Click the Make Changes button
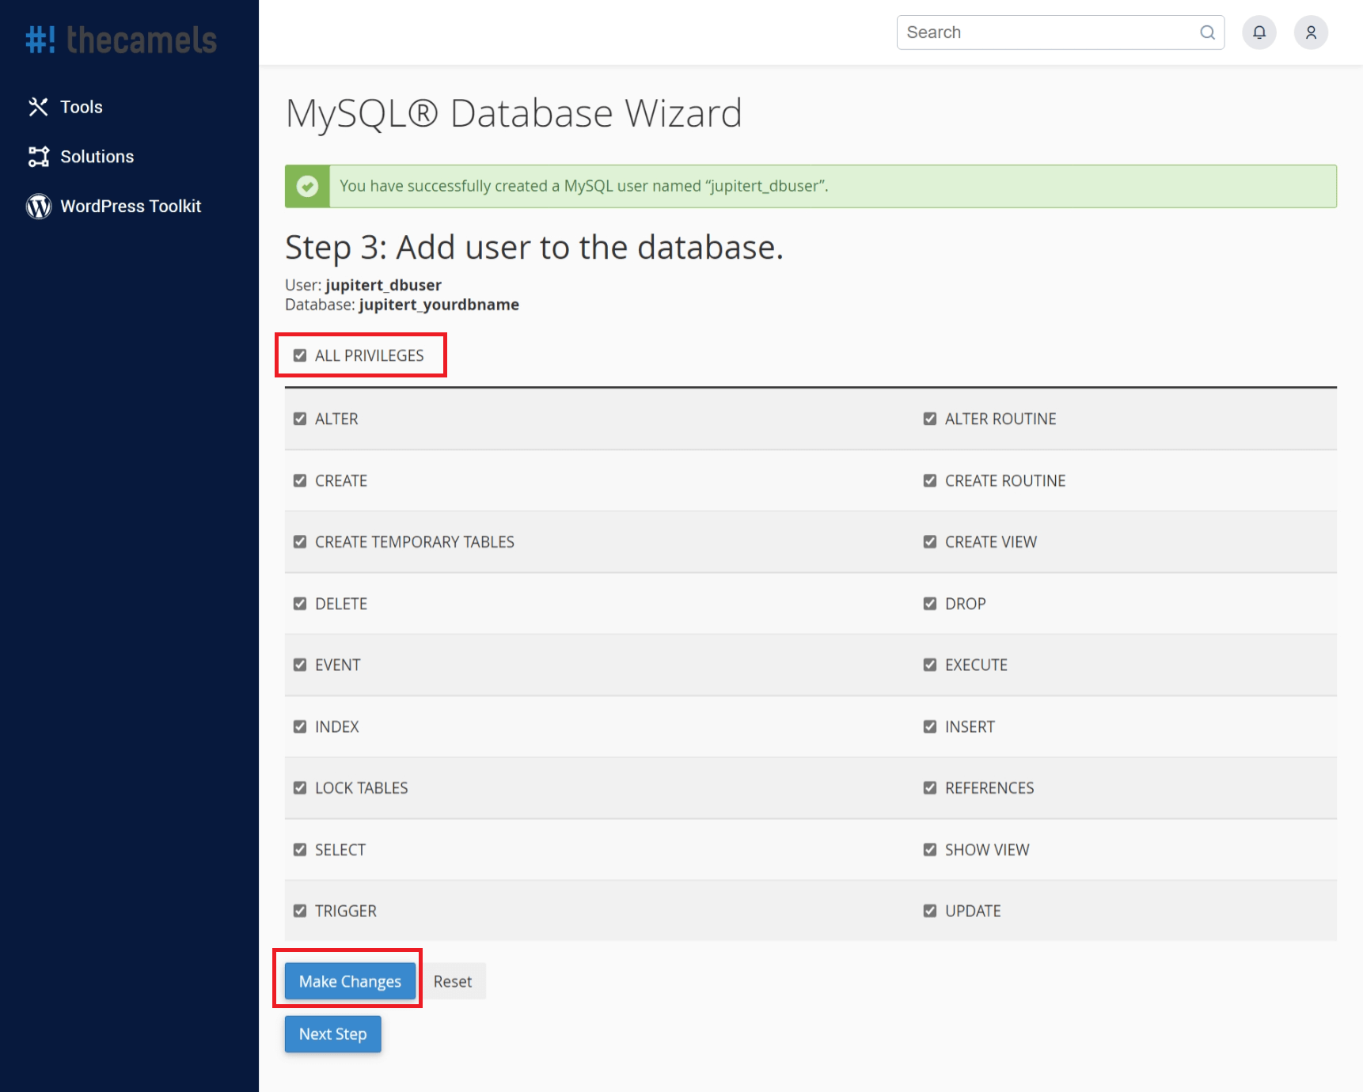1363x1092 pixels. [x=350, y=981]
